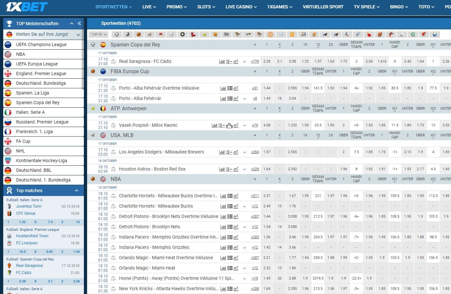Click the Top matches ribbon icon
451x294 pixels.
point(9,191)
